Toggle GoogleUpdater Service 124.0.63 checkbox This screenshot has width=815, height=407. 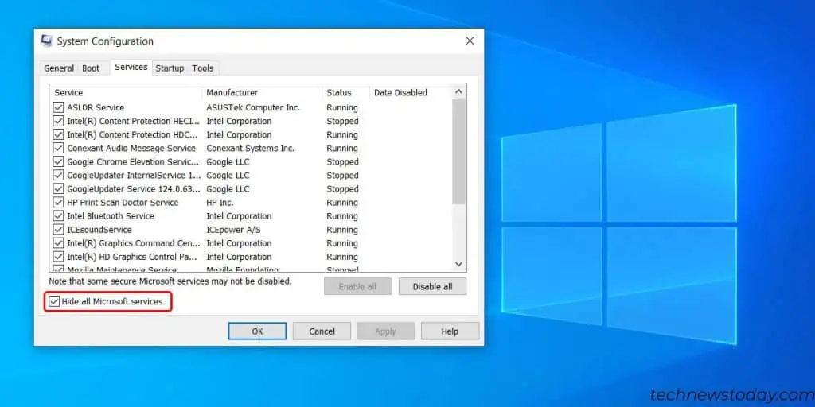coord(58,189)
